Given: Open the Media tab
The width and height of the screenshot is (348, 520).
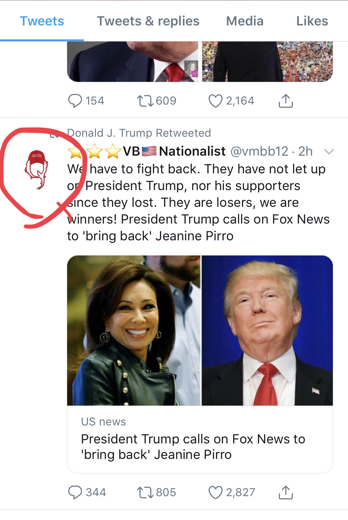Looking at the screenshot, I should (245, 21).
